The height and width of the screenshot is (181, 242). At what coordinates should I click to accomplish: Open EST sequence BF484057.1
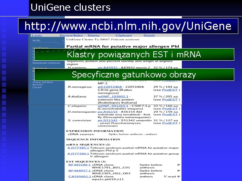pos(79,171)
